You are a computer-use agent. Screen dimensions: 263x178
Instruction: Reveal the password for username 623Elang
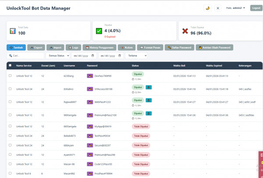pos(90,76)
